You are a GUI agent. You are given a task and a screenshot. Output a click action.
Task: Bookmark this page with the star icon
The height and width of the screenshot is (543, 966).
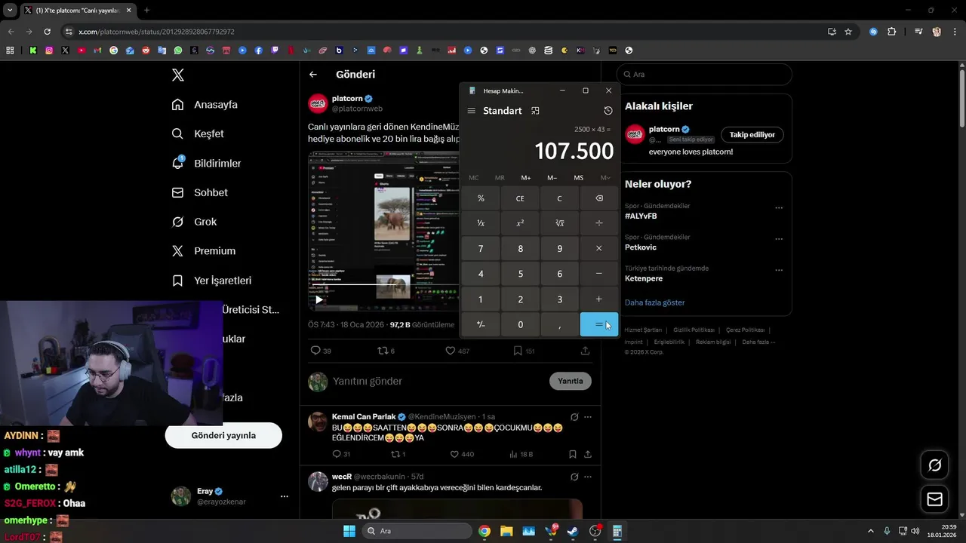click(x=848, y=32)
